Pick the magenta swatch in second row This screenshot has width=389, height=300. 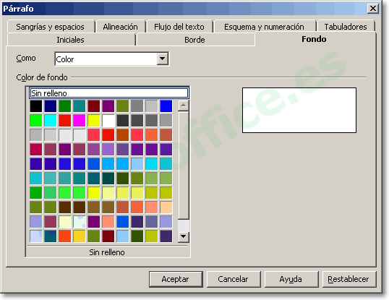pos(79,121)
